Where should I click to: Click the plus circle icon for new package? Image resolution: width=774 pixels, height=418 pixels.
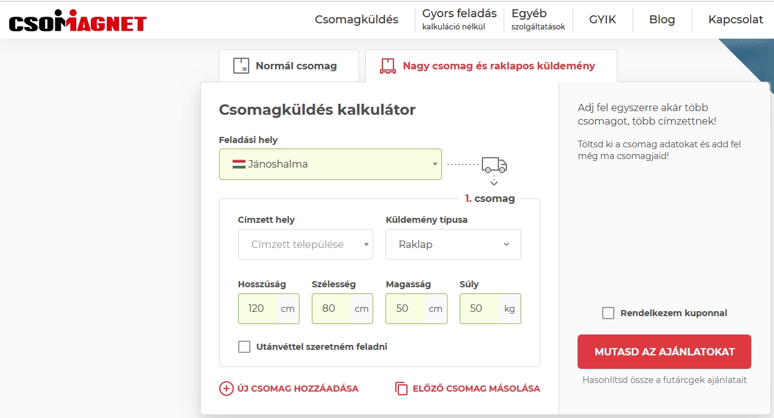pyautogui.click(x=226, y=389)
